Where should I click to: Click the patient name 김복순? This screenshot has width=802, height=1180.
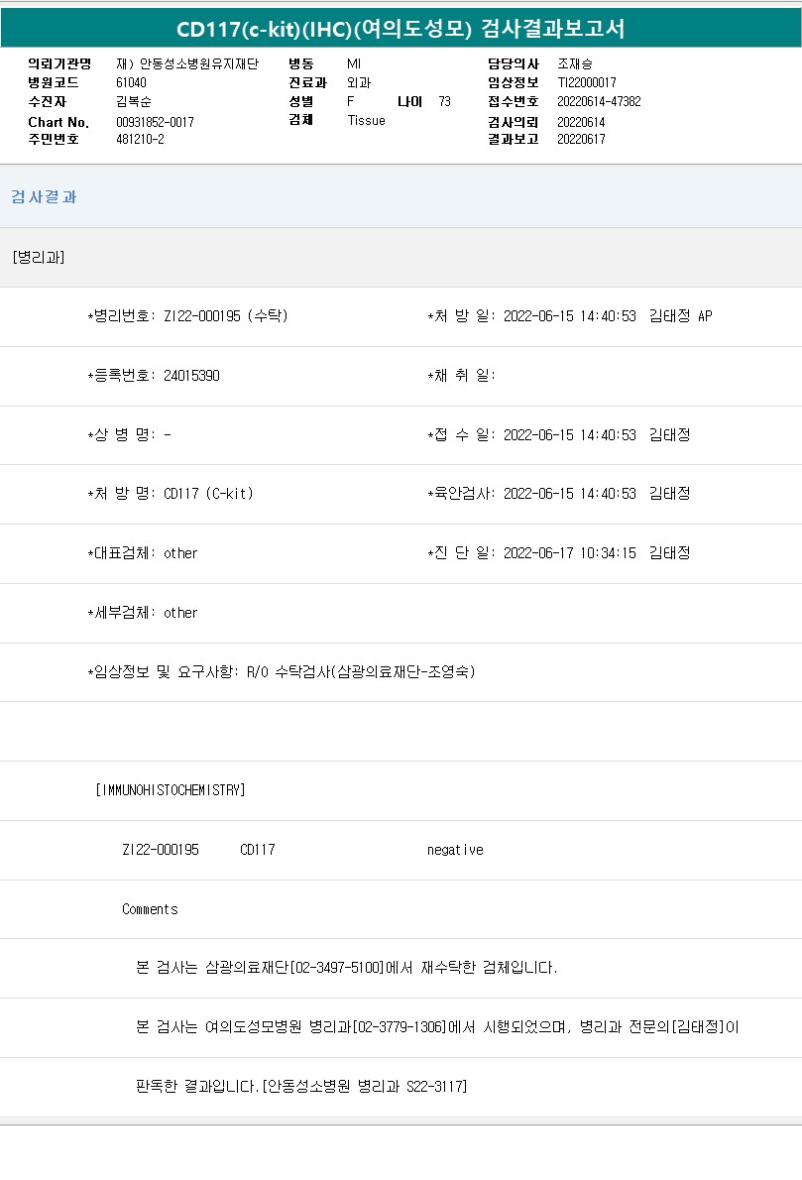pyautogui.click(x=134, y=101)
